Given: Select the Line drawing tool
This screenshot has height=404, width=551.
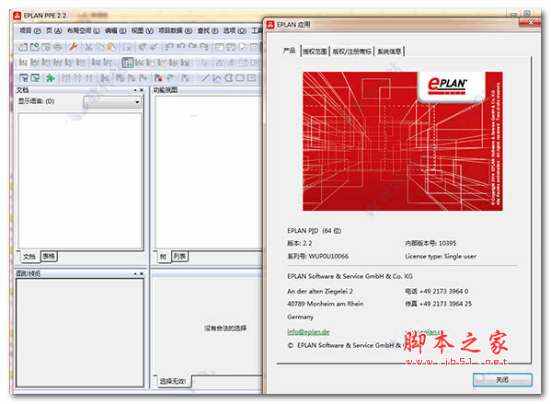Looking at the screenshot, I should tap(205, 77).
